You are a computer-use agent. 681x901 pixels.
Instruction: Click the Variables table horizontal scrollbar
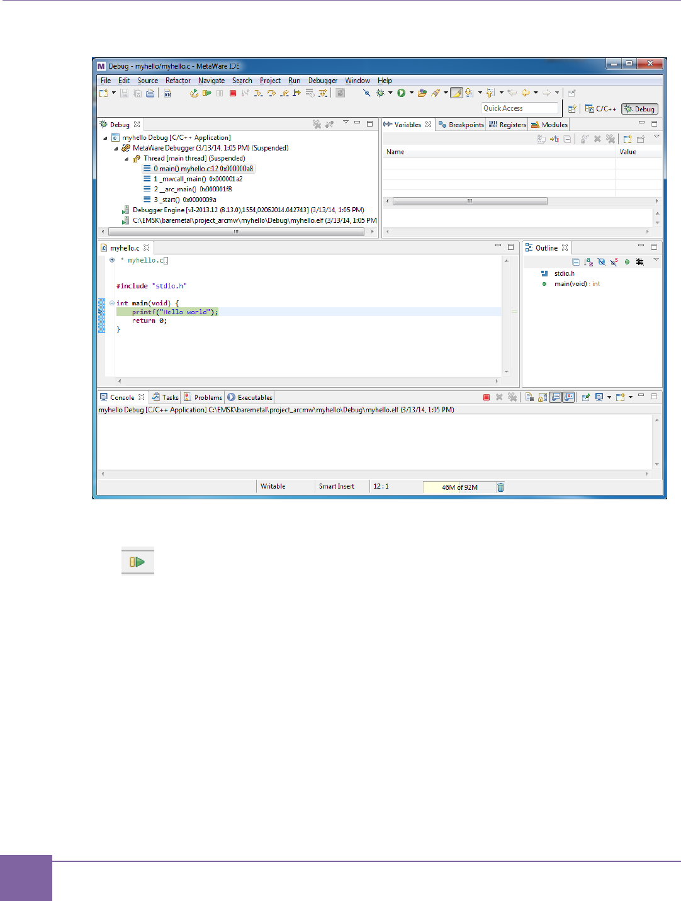point(470,201)
